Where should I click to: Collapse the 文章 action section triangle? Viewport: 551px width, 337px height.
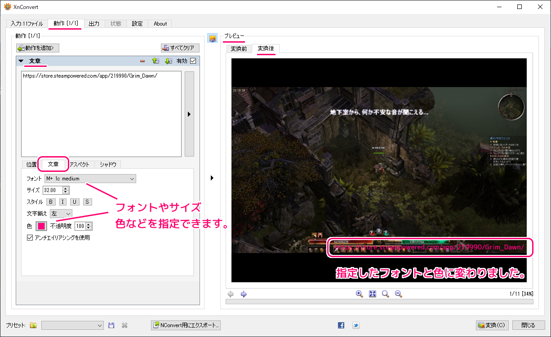coord(21,61)
